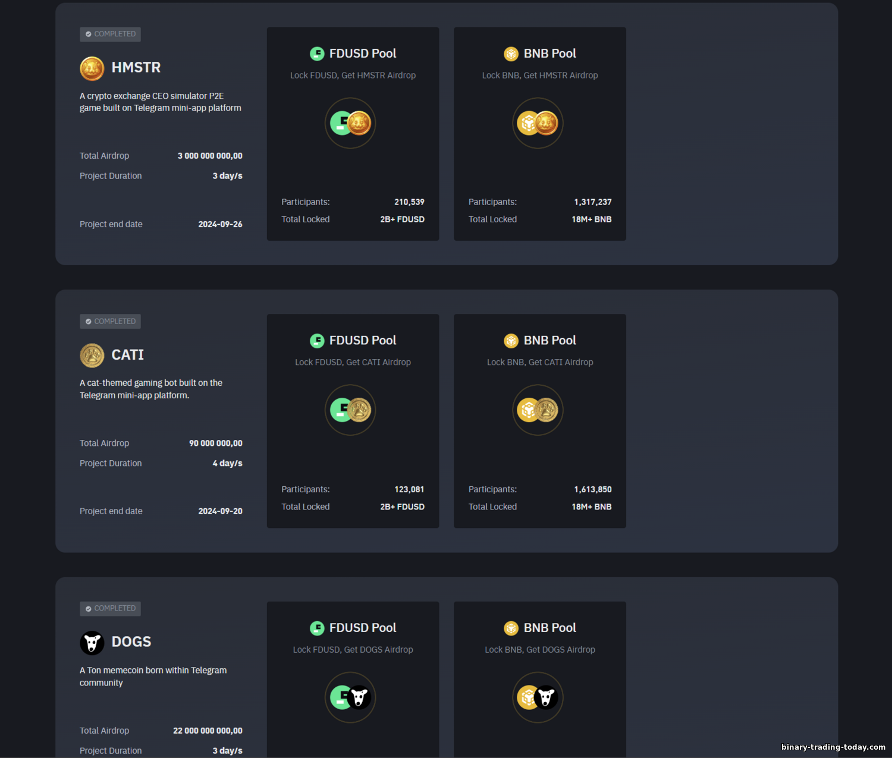892x758 pixels.
Task: Click participants count 210,539
Action: (409, 202)
